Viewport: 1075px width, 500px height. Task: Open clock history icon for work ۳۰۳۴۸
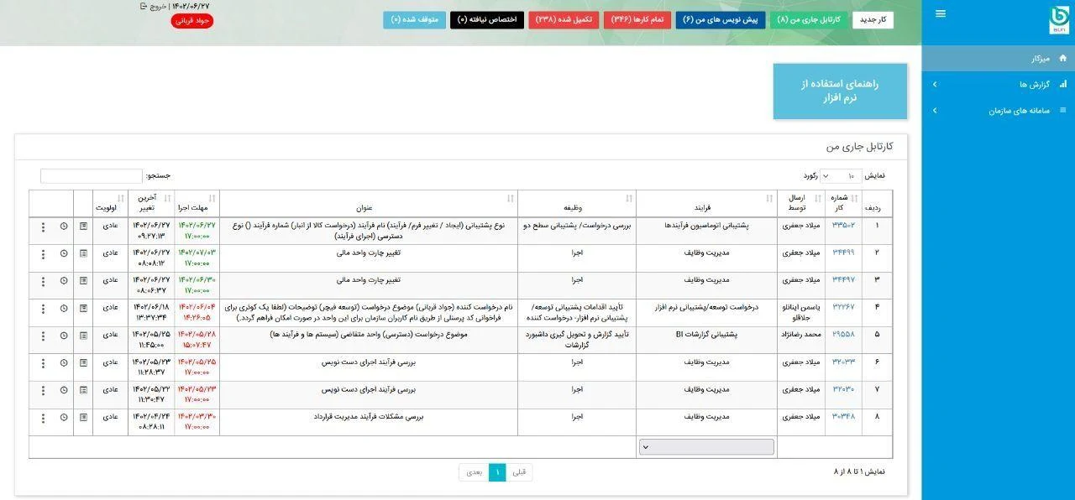point(64,418)
